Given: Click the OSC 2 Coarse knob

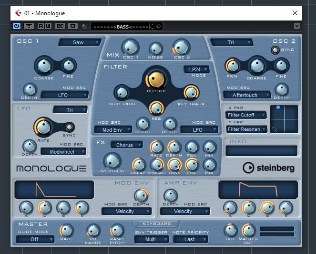Looking at the screenshot, I should click(257, 66).
